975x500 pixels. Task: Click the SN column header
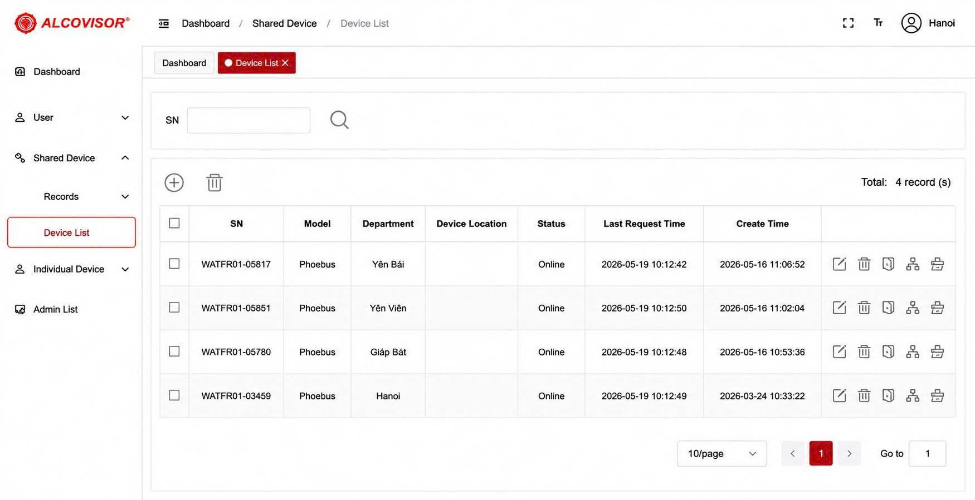[x=236, y=224]
